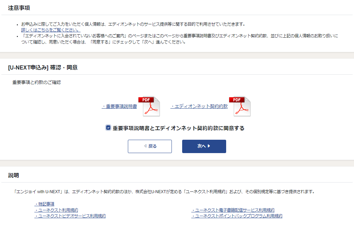This screenshot has width=354, height=225.
Task: Open the エディオンネット契約約款 PDF icon
Action: coord(242,106)
